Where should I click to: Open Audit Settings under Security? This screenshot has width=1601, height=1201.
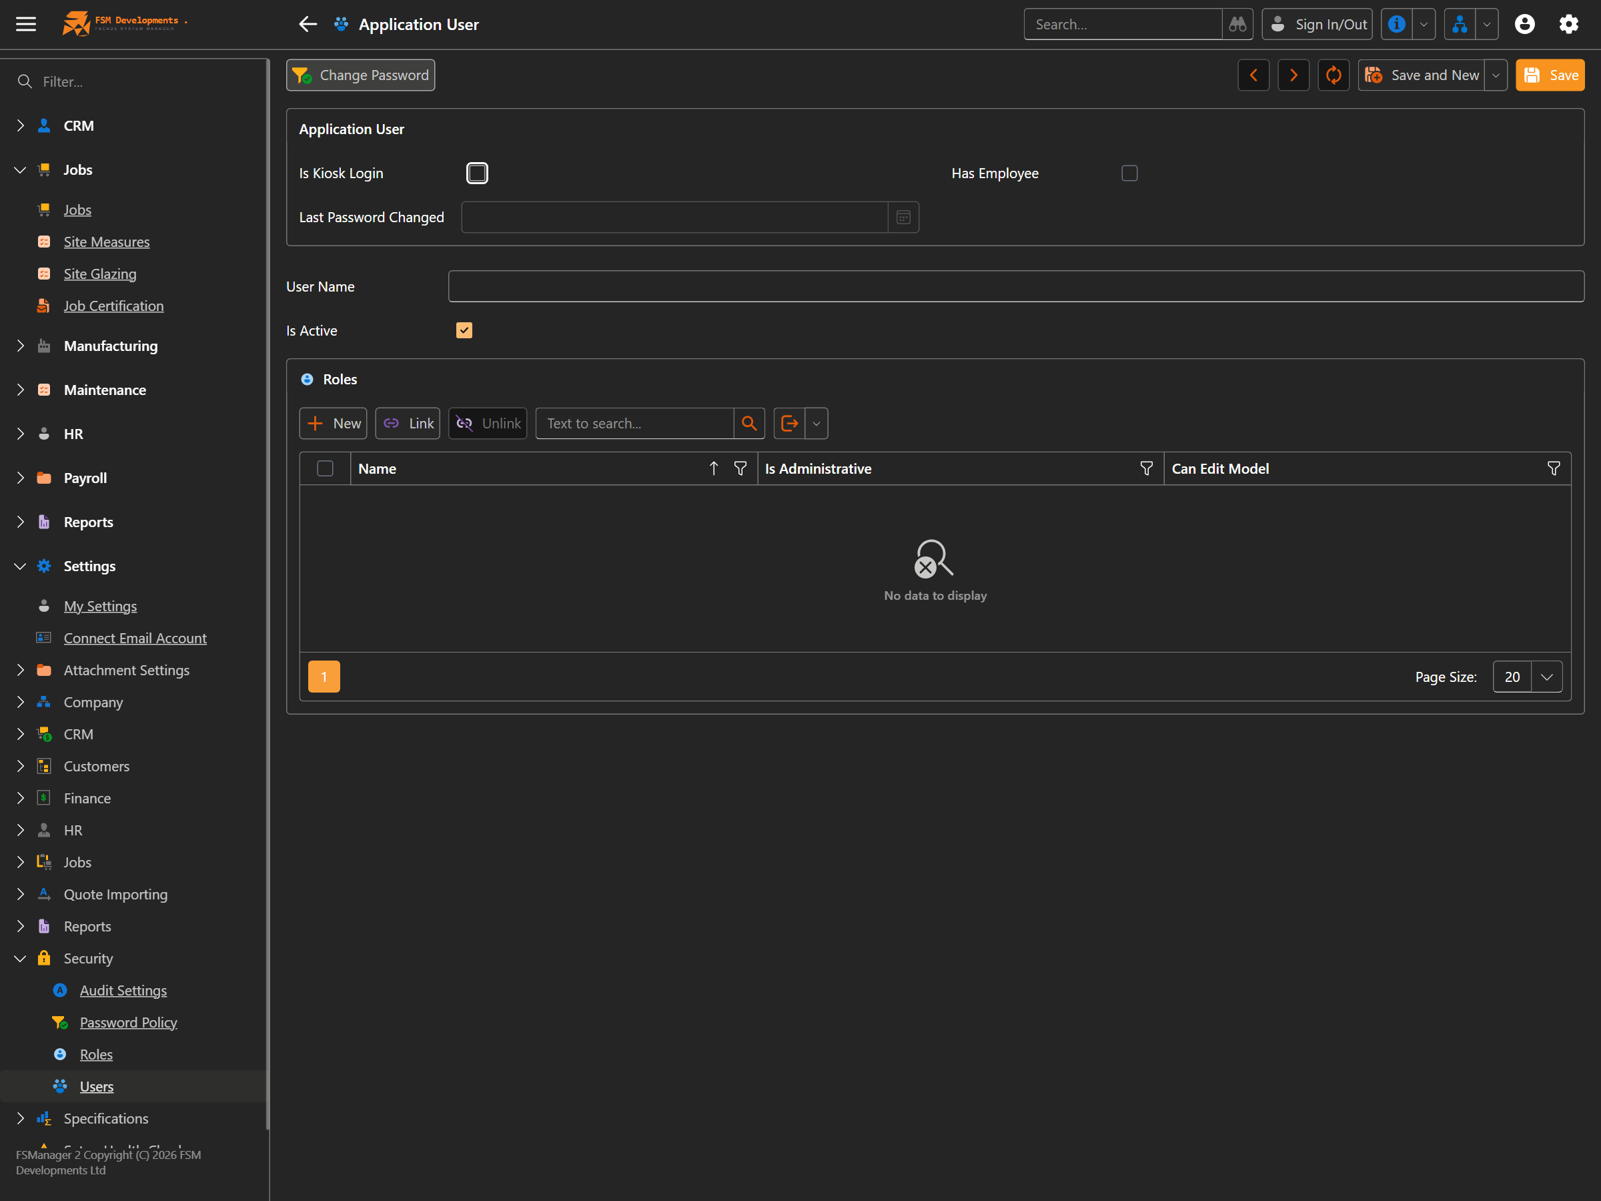[123, 990]
